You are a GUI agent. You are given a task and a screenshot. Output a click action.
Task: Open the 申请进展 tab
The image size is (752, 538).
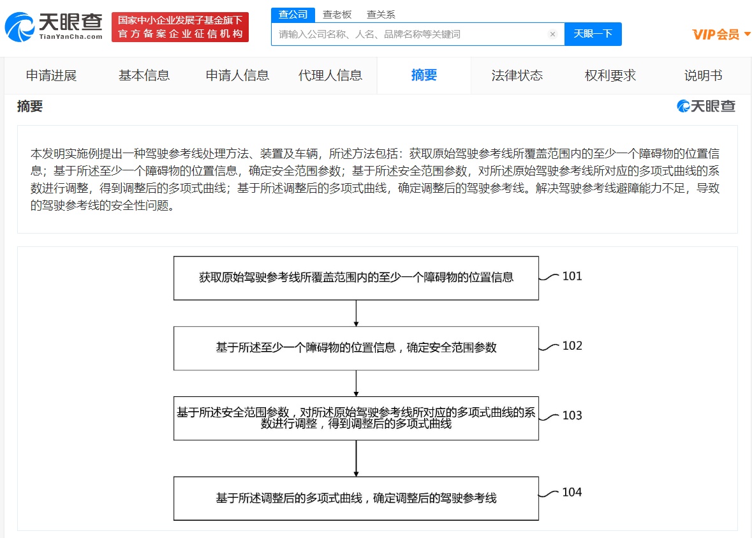coord(51,75)
